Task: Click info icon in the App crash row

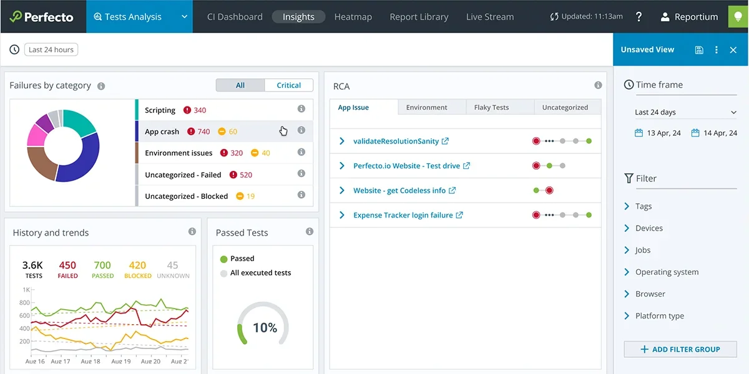Action: tap(301, 130)
